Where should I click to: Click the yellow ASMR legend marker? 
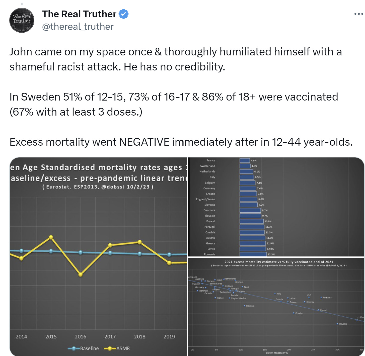[x=110, y=348]
